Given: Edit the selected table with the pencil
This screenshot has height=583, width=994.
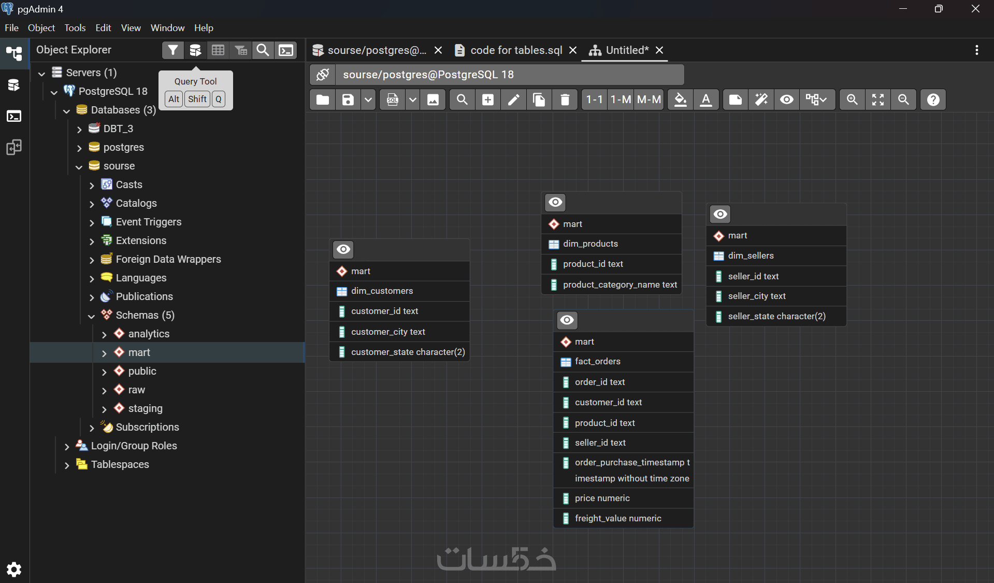Looking at the screenshot, I should click(513, 99).
